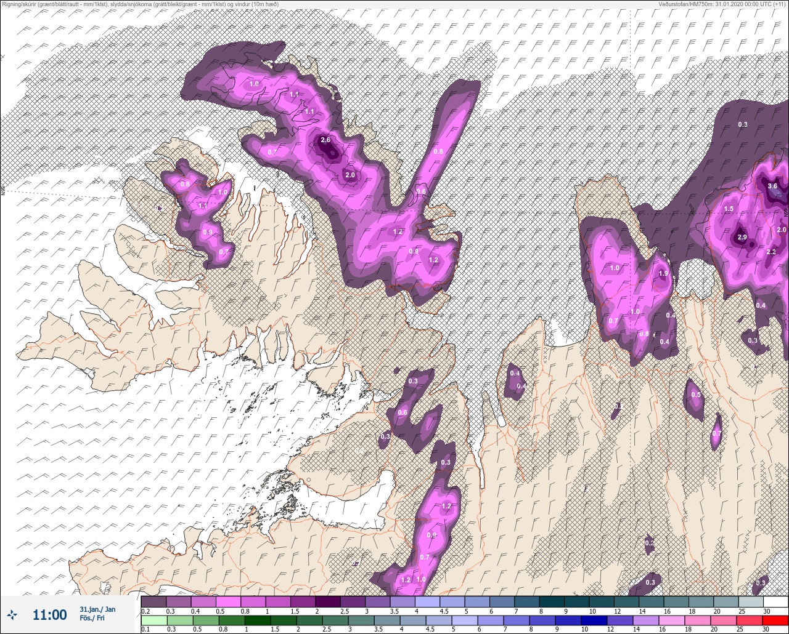
Task: Select the darkest purple upper swatch labeled 2
Action: point(328,601)
